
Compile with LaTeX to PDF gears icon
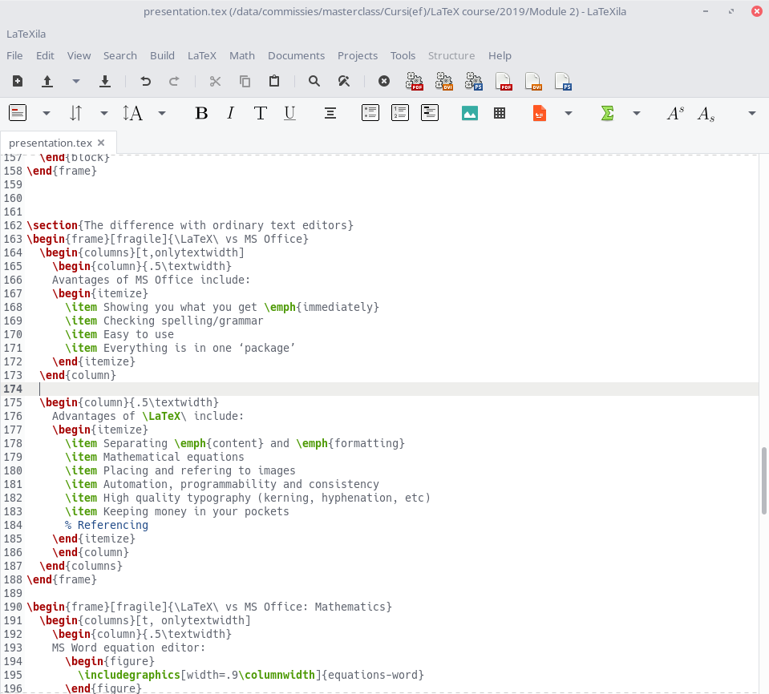(x=414, y=81)
